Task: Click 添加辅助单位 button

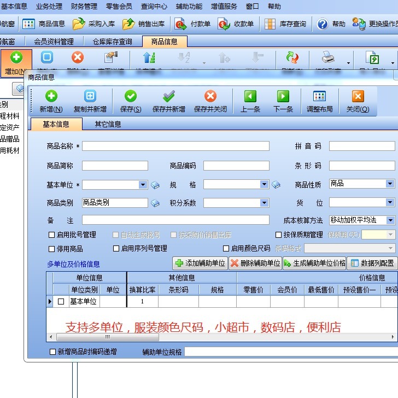Action: tap(200, 263)
